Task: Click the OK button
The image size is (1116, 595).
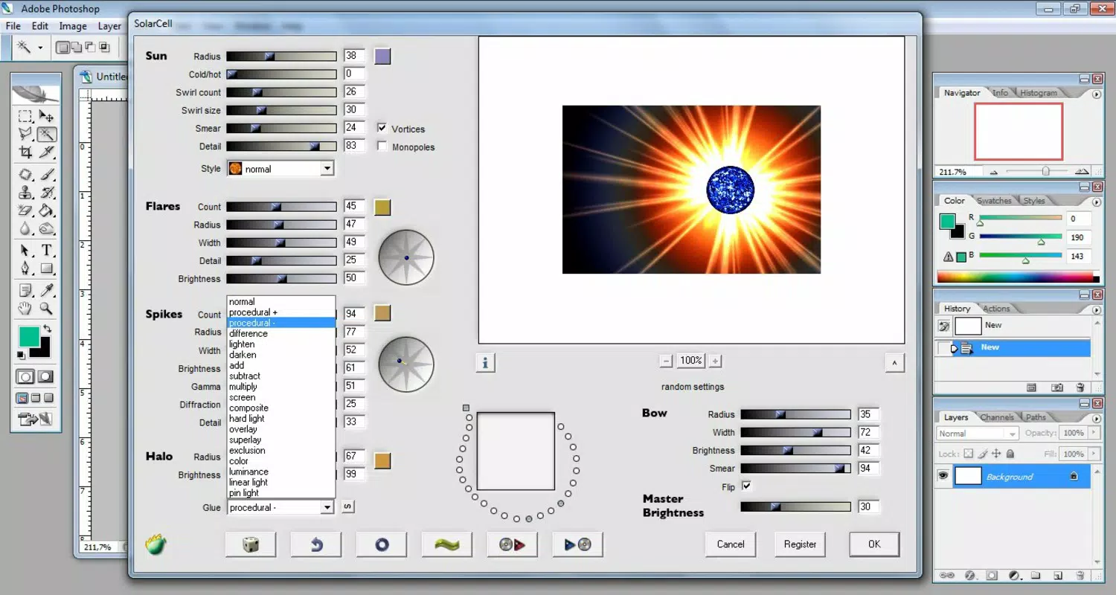Action: 874,544
